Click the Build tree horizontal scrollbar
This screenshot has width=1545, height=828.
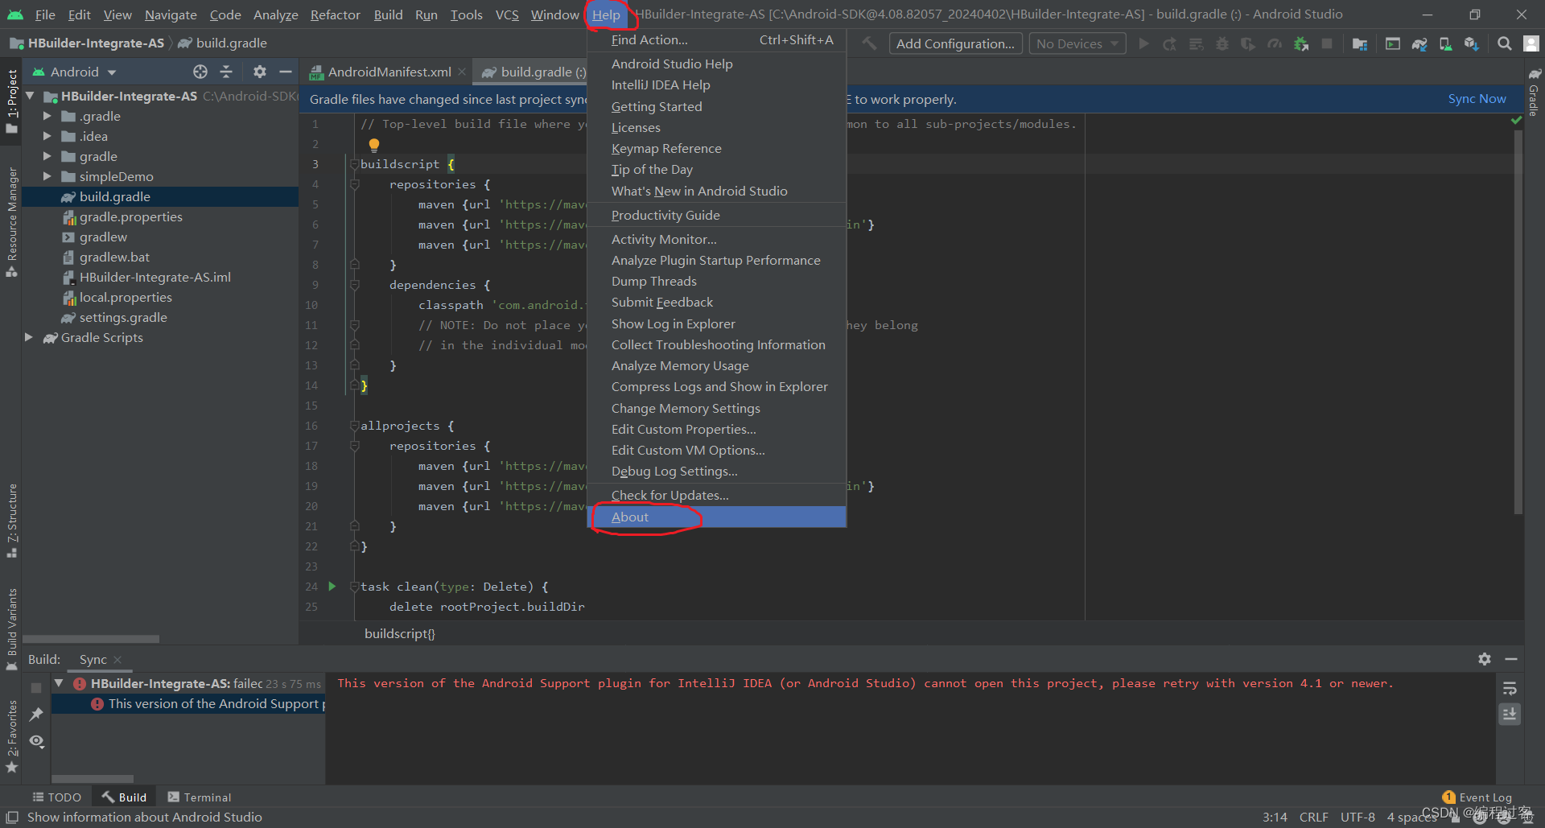pyautogui.click(x=93, y=779)
